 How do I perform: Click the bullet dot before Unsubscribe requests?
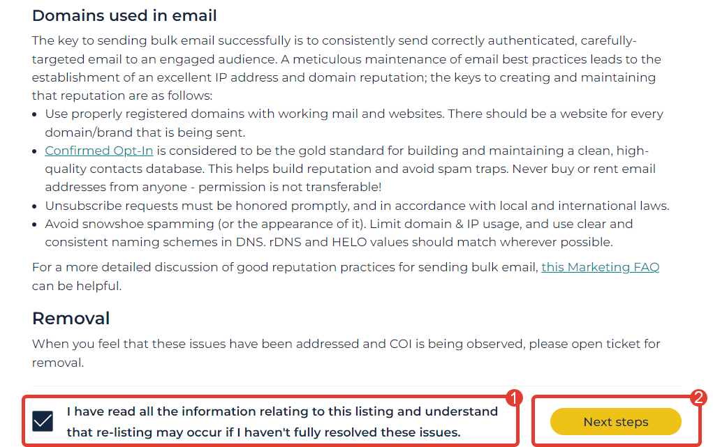pyautogui.click(x=34, y=206)
